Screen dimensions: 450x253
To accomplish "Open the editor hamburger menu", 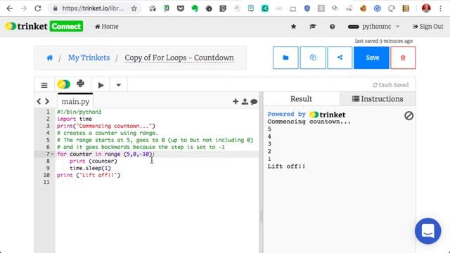I will pyautogui.click(x=44, y=85).
